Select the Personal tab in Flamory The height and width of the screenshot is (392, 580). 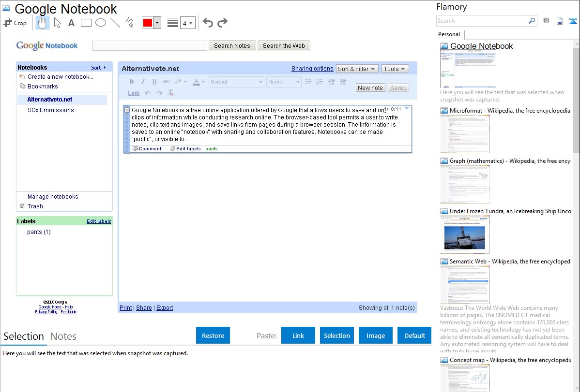click(x=449, y=34)
